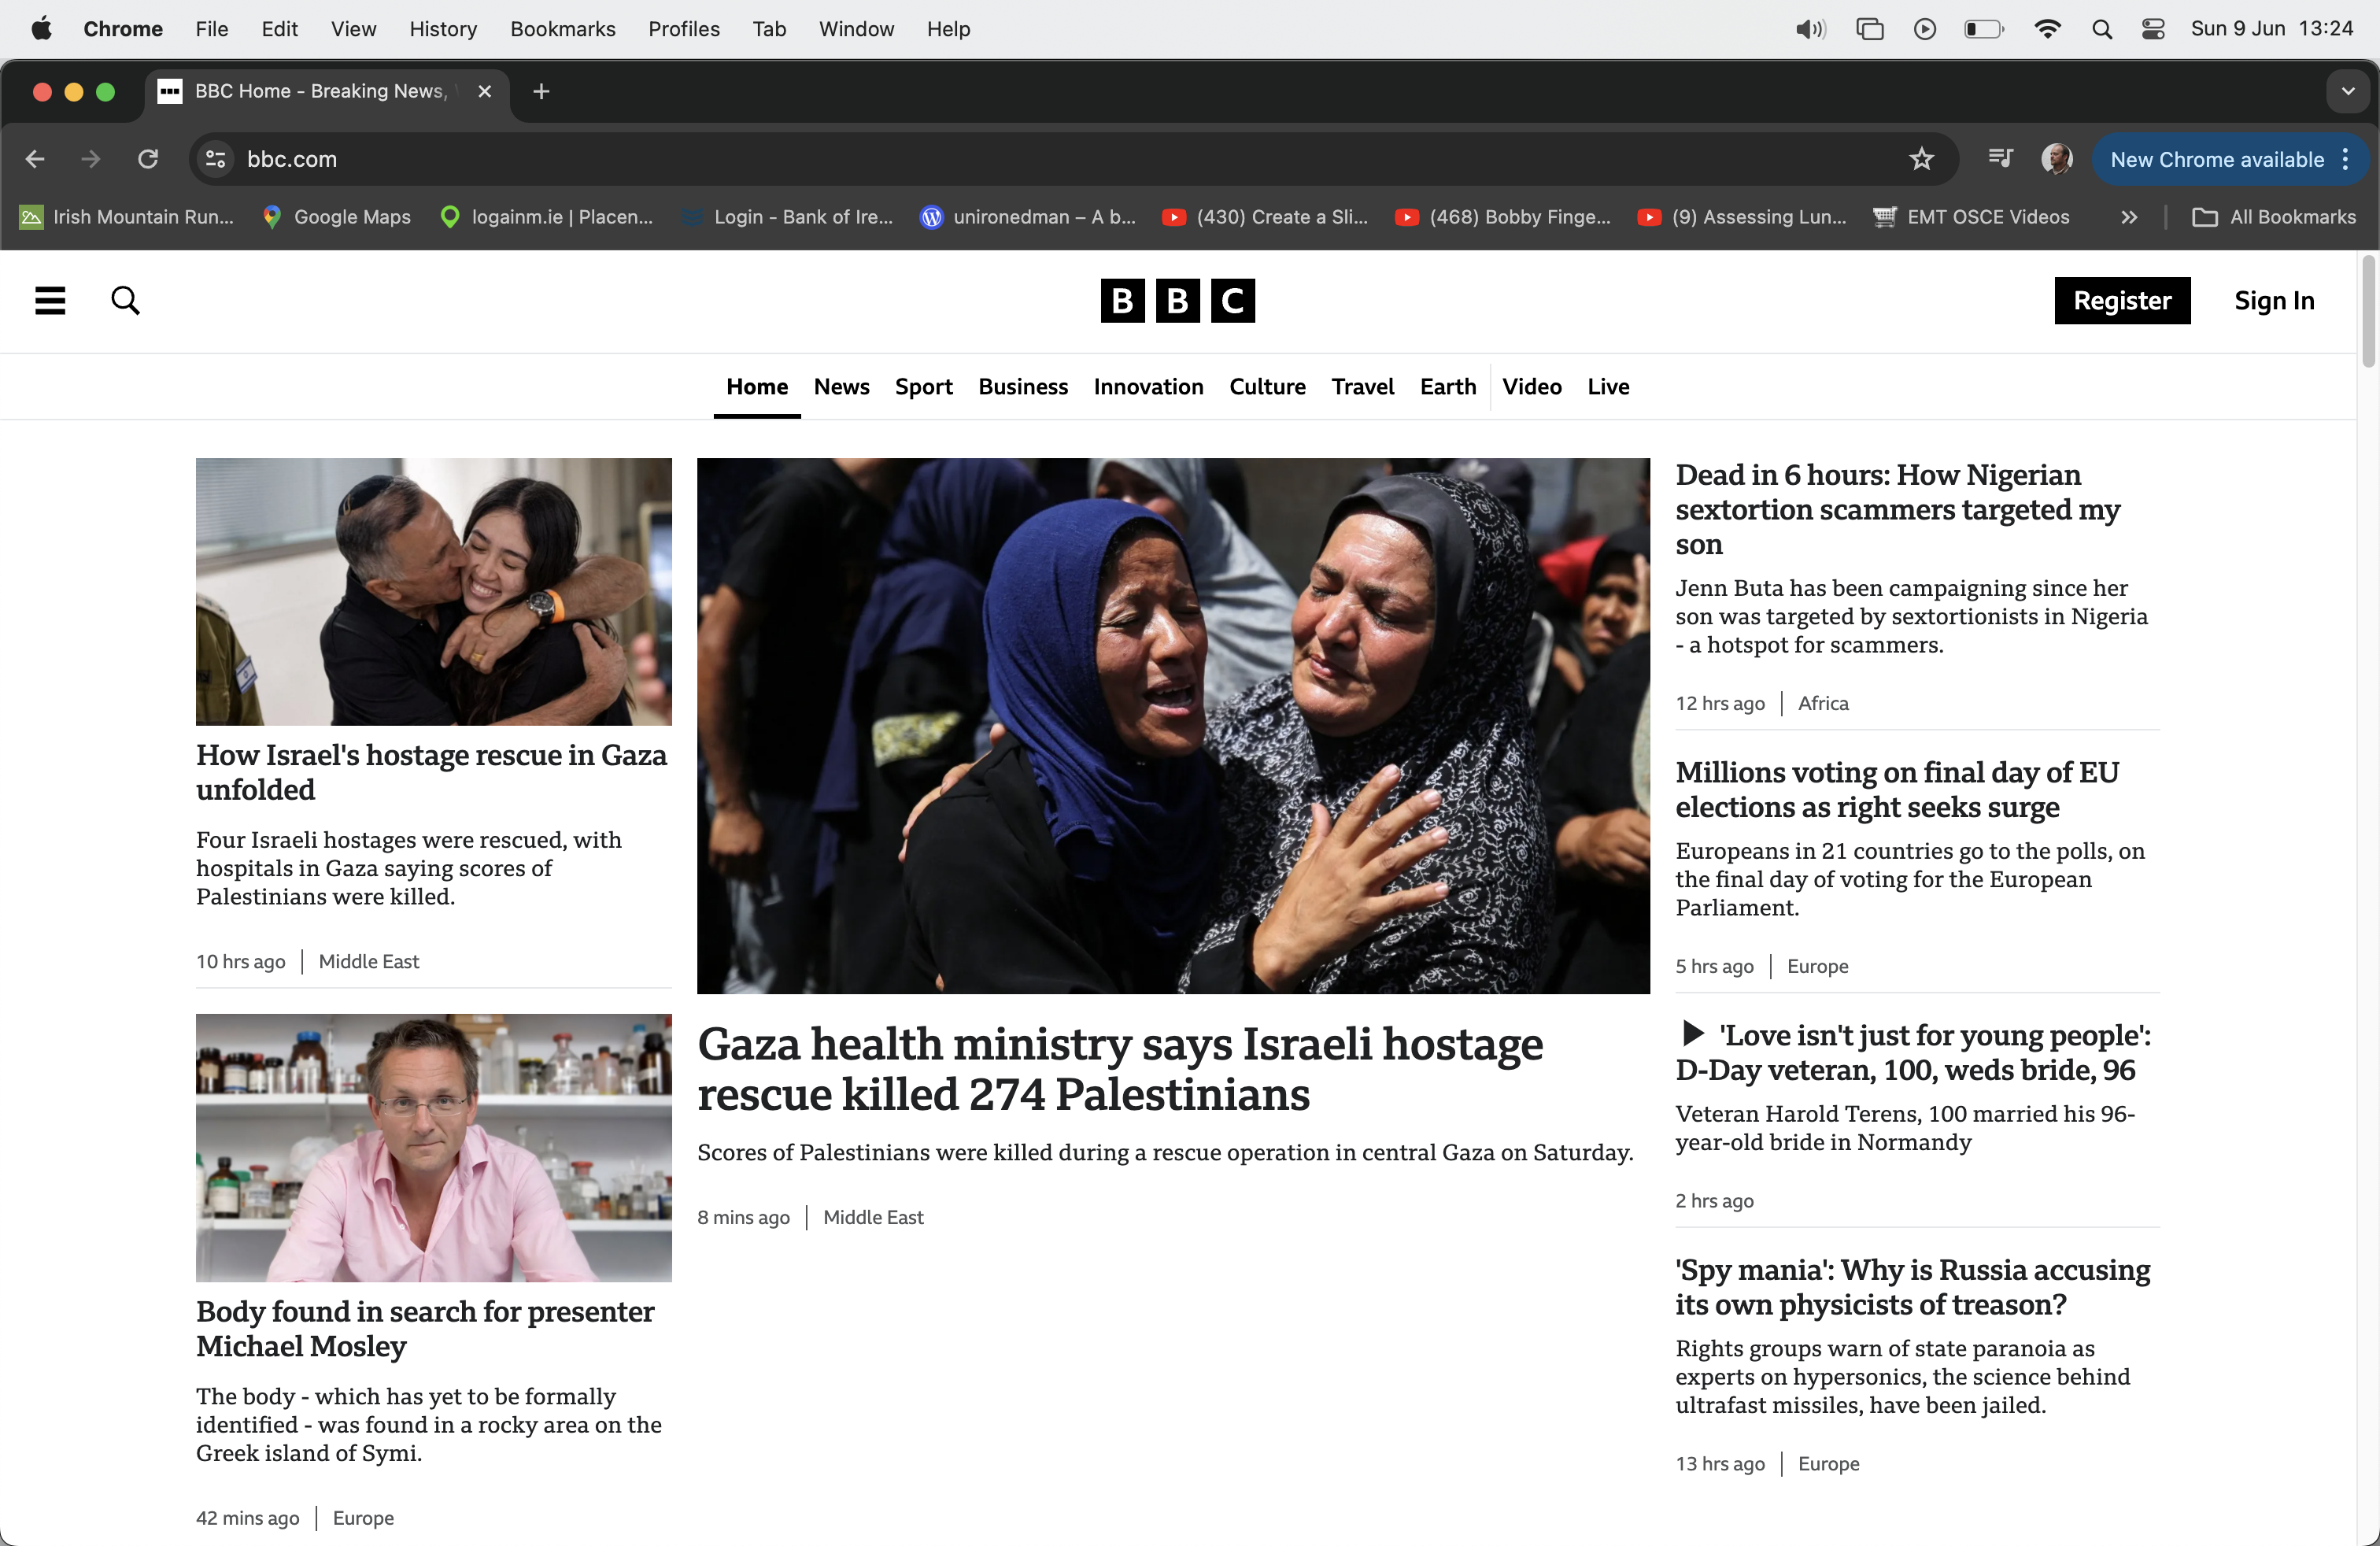Open the History menu
The height and width of the screenshot is (1546, 2380).
pos(442,29)
